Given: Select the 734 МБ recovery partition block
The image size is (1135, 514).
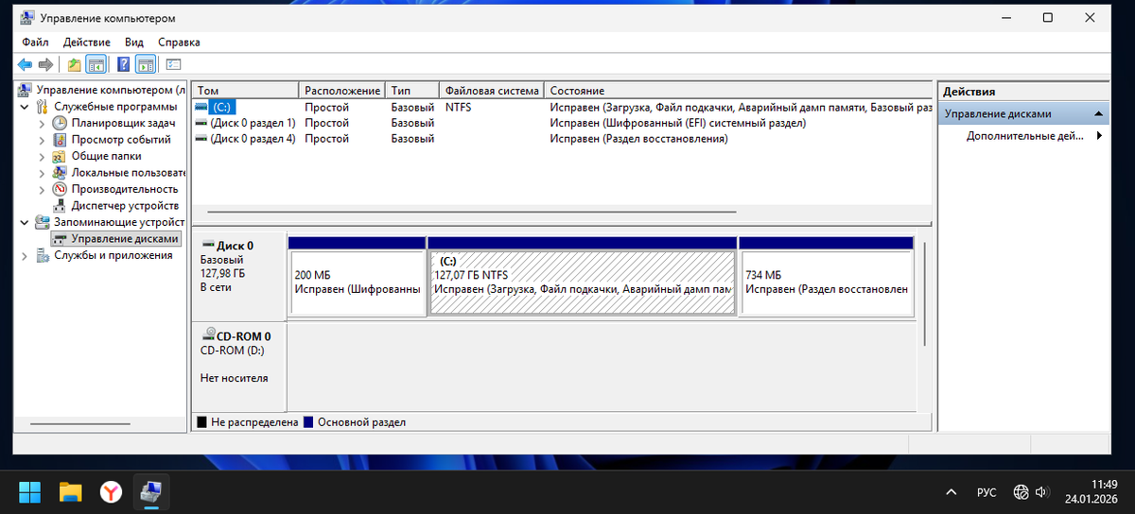Looking at the screenshot, I should coord(826,276).
